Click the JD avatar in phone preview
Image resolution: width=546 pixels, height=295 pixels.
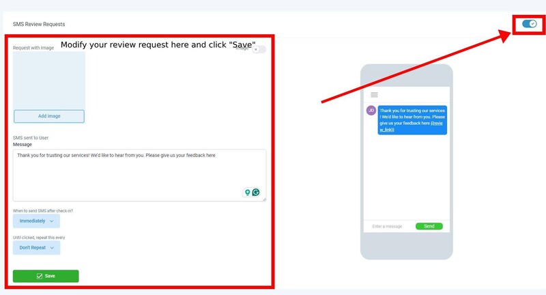[x=371, y=111]
